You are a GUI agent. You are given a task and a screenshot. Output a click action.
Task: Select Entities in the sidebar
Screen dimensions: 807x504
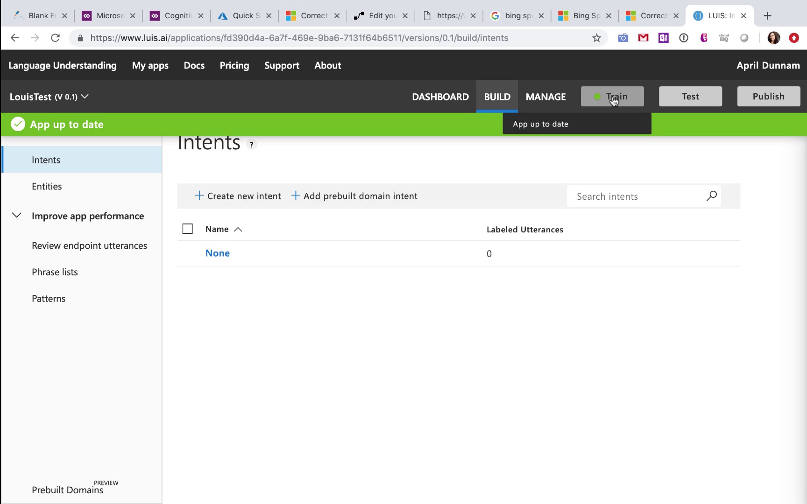pyautogui.click(x=47, y=186)
